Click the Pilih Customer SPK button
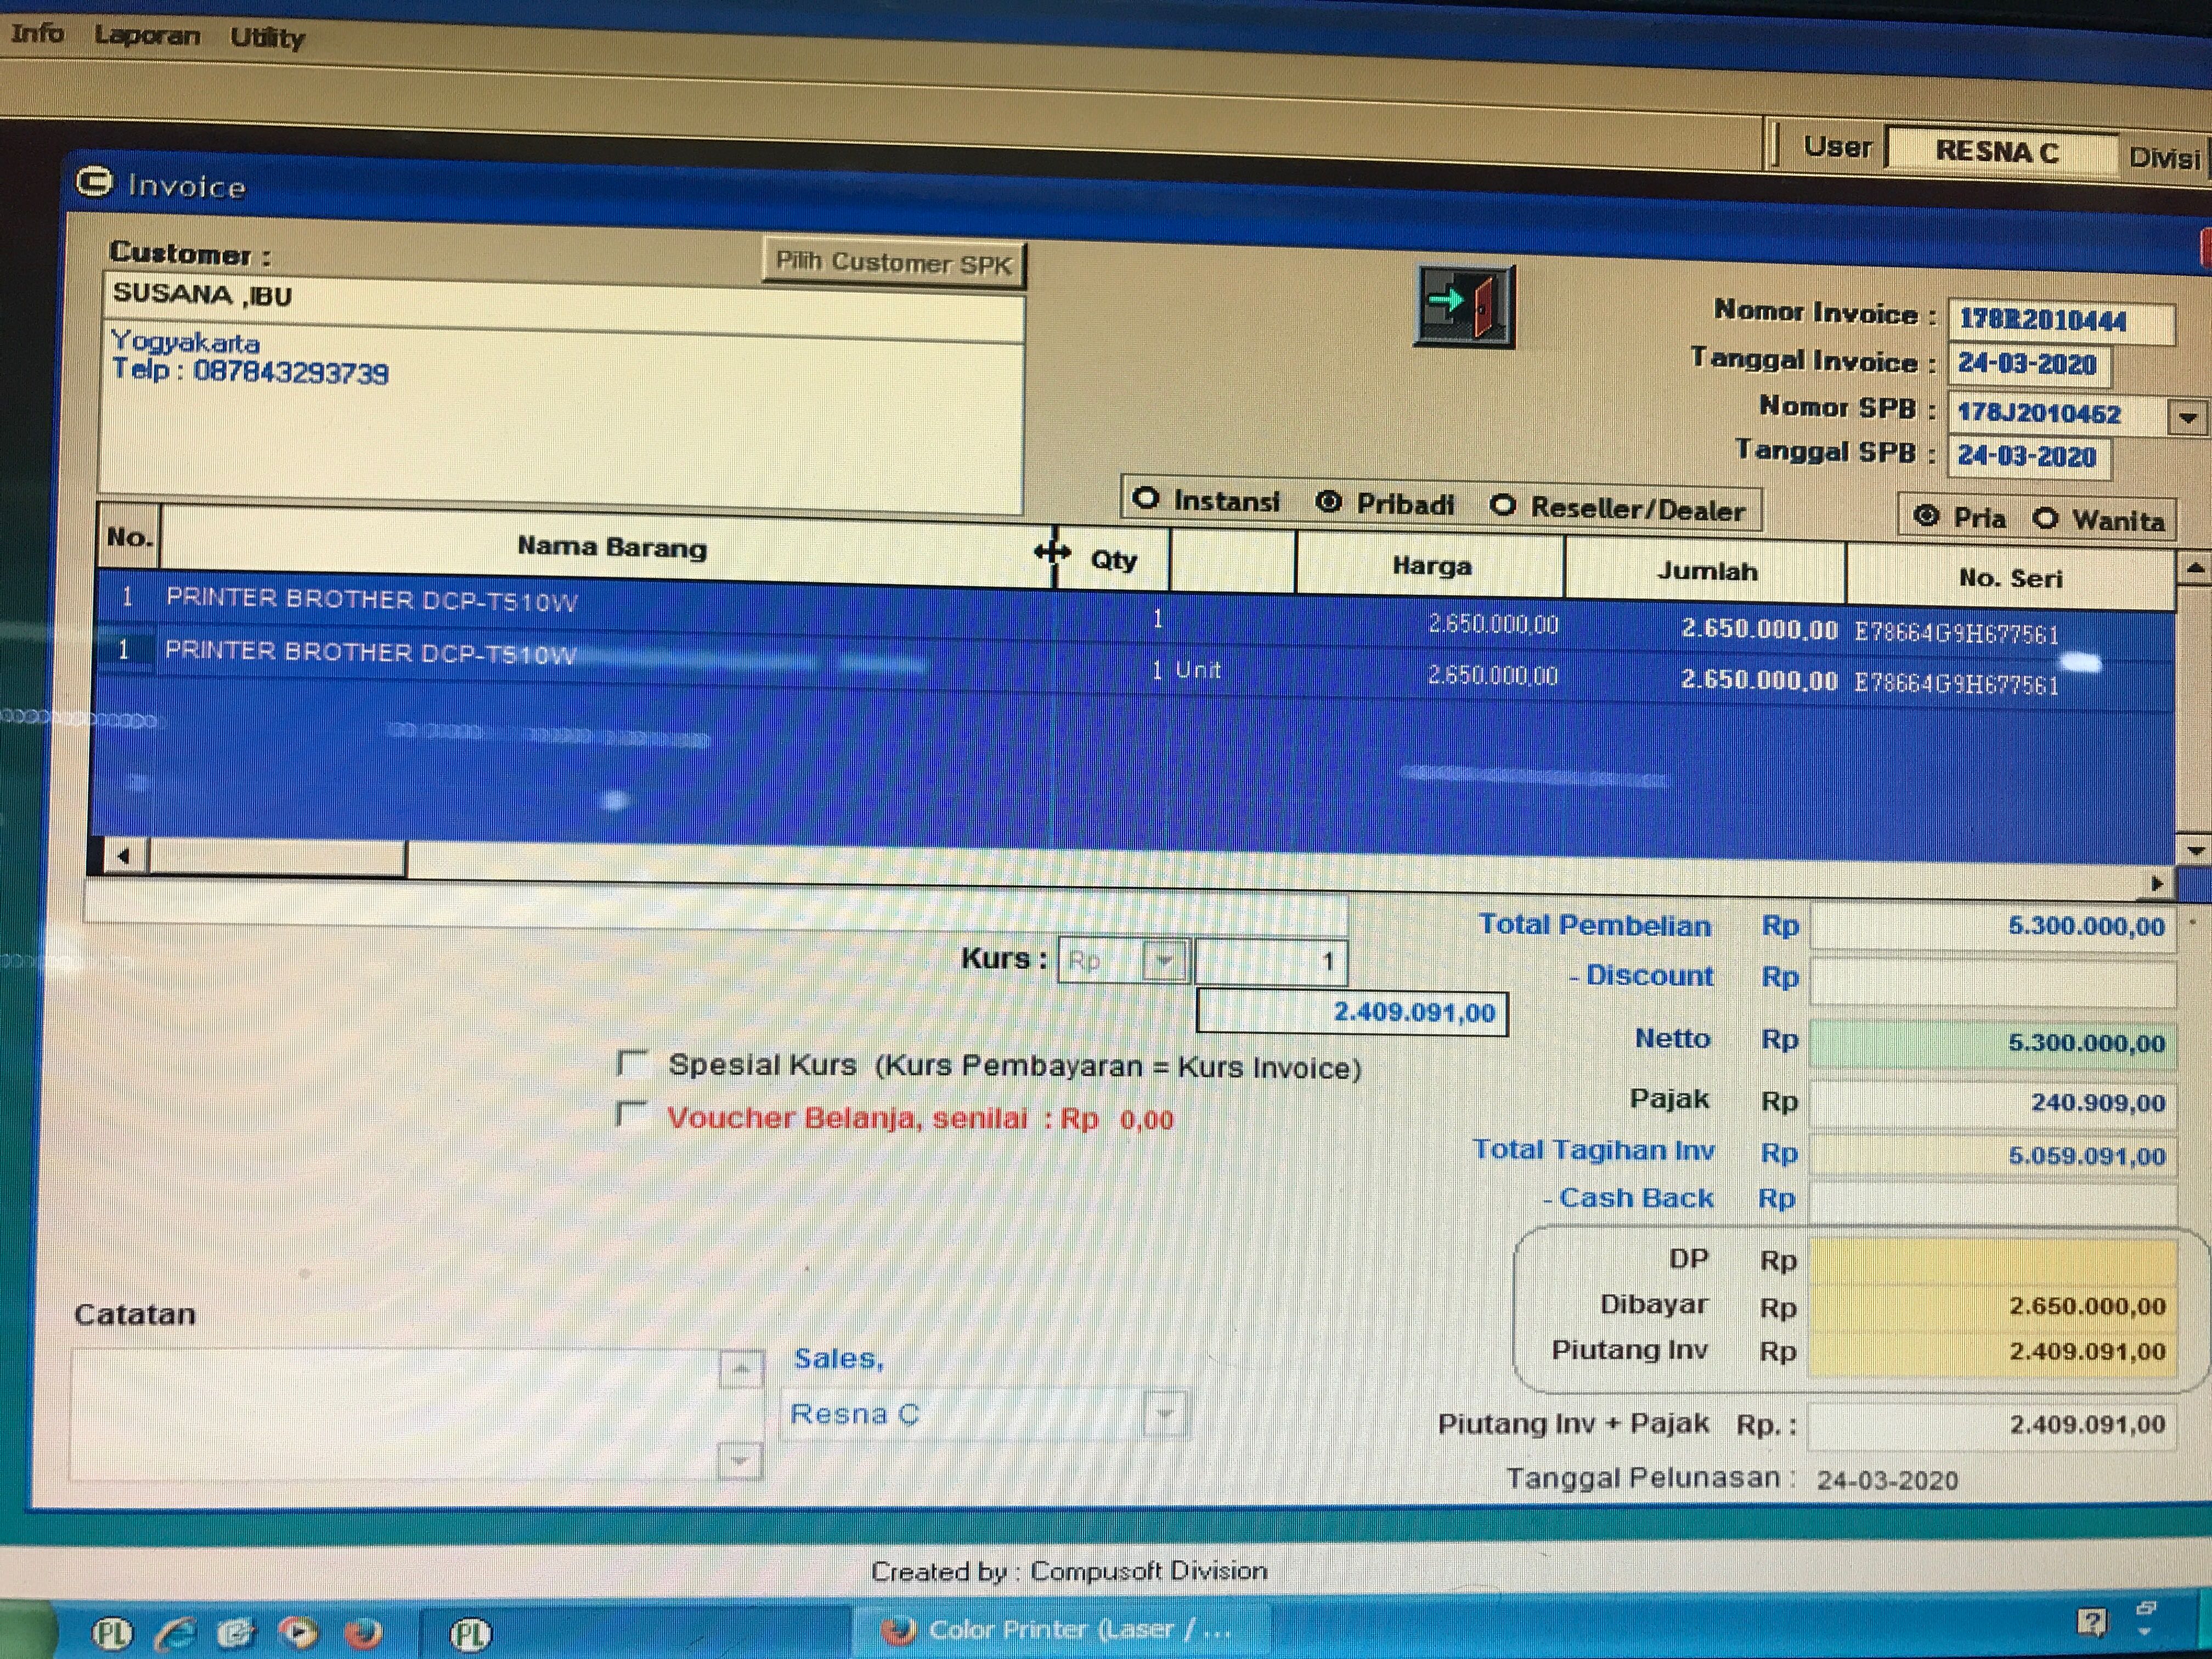 (894, 263)
